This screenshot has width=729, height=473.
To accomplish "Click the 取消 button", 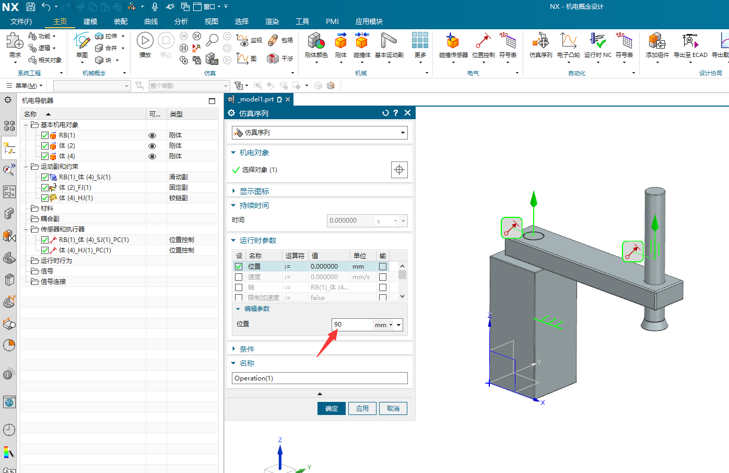I will (393, 409).
